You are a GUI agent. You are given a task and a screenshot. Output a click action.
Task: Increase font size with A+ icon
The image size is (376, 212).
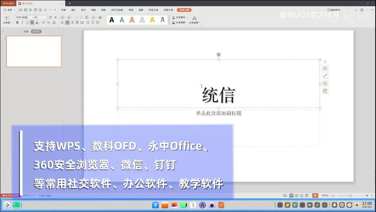coord(50,17)
